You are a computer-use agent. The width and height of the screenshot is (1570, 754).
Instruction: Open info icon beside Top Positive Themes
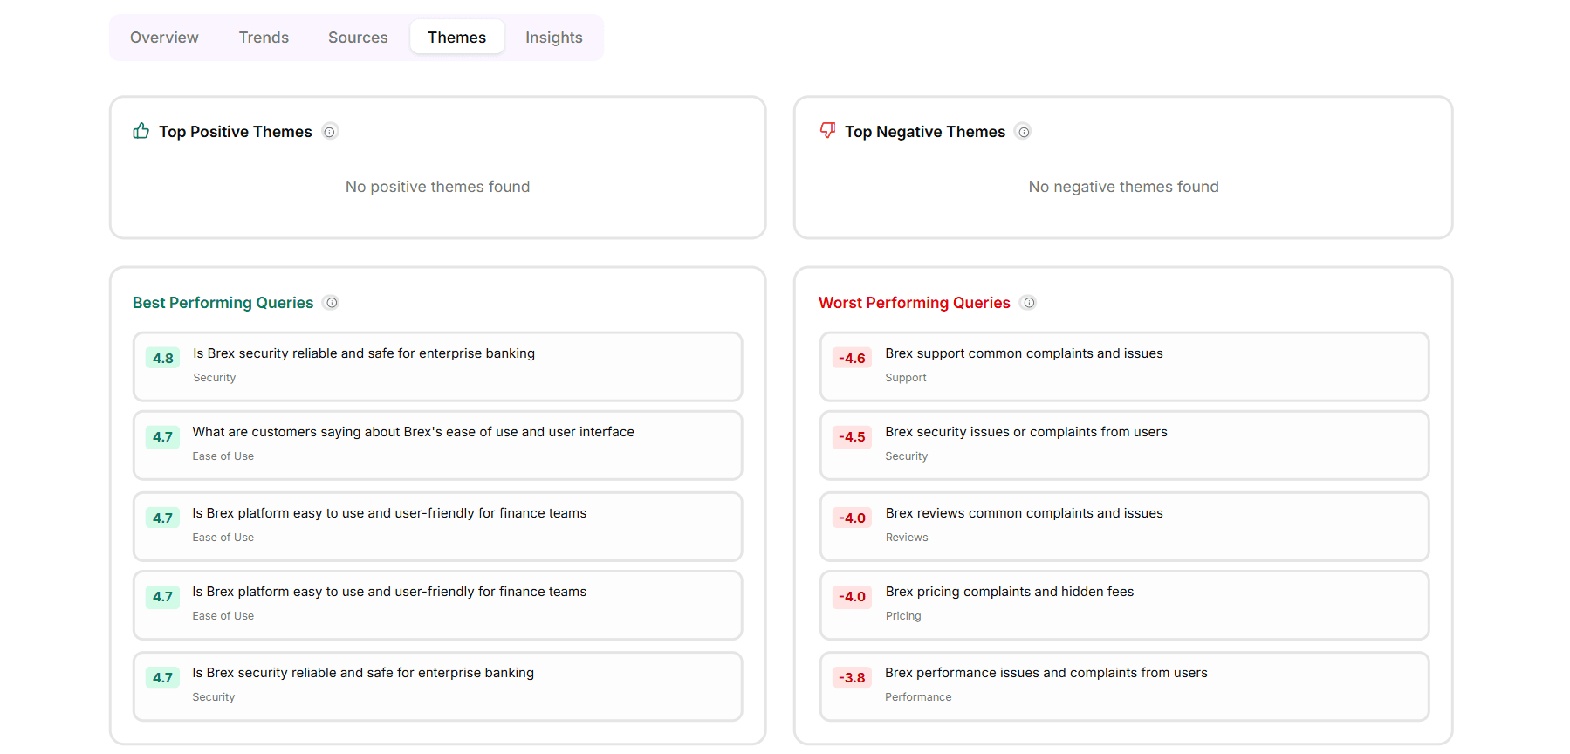330,132
